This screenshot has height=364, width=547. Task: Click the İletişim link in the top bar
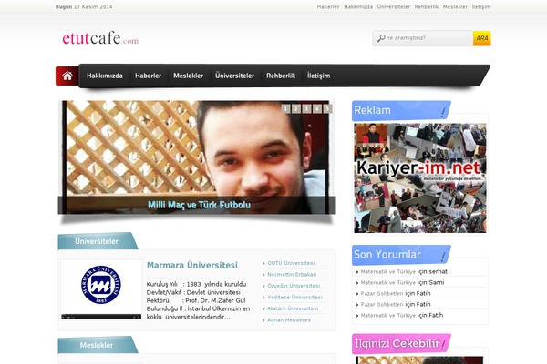(x=481, y=6)
